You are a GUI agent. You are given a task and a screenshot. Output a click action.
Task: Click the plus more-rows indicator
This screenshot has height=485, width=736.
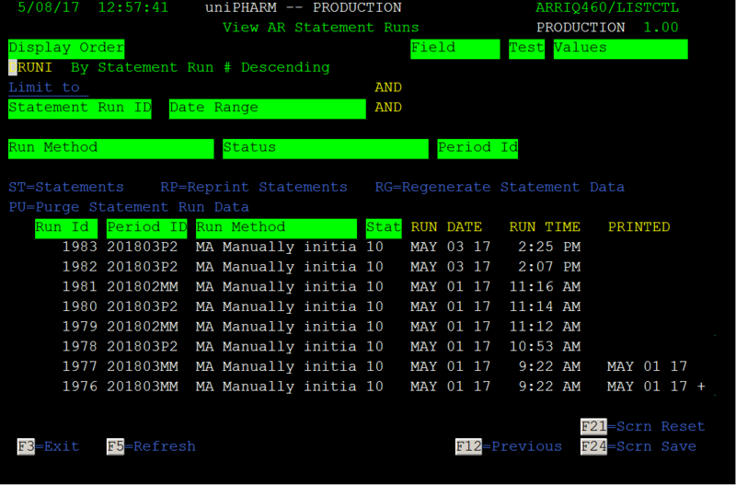click(x=701, y=387)
